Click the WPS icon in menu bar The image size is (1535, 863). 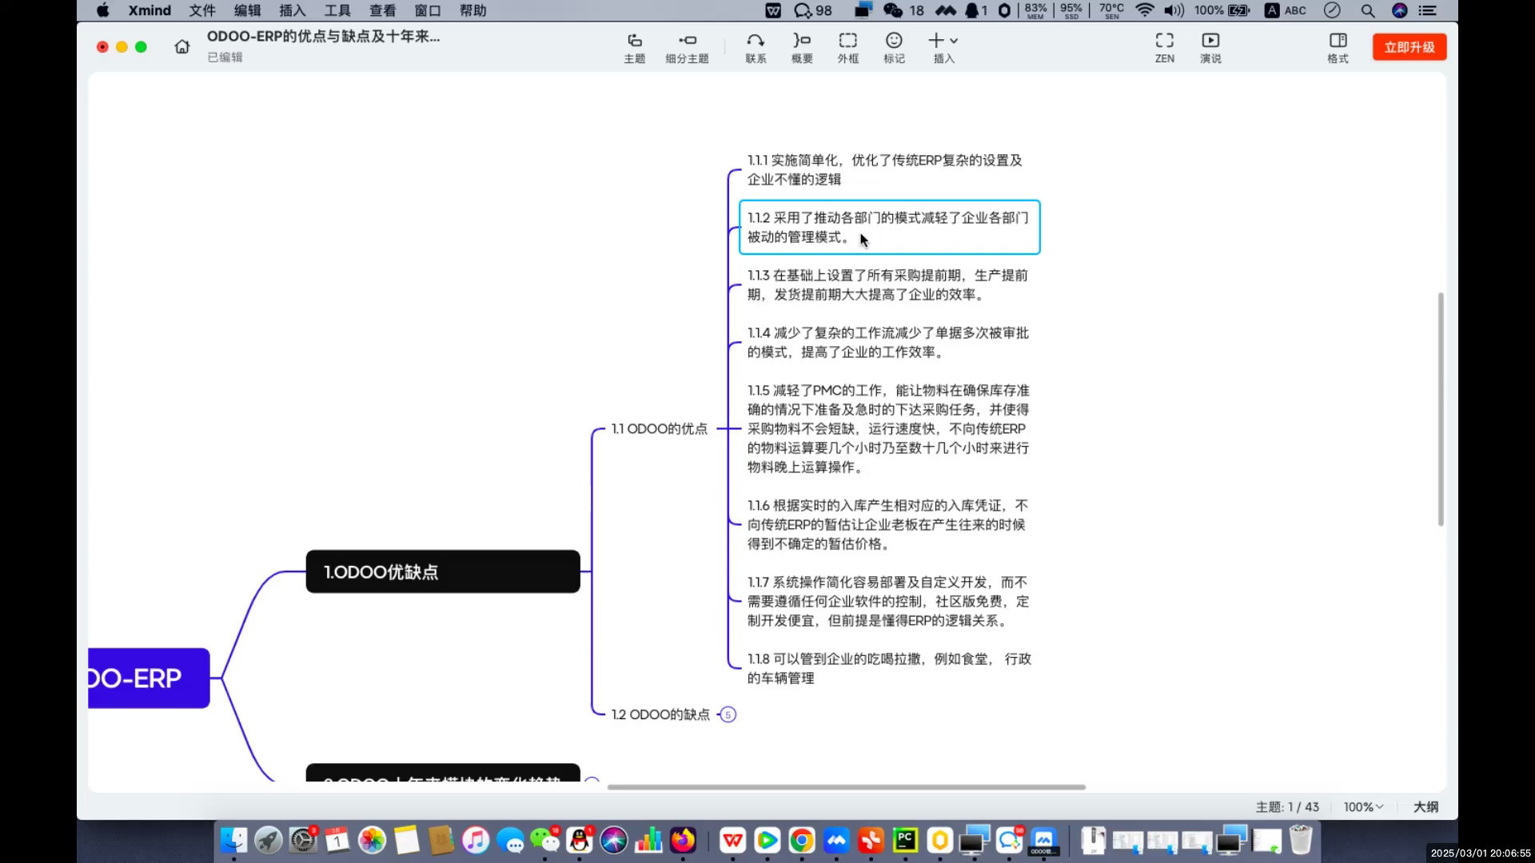click(773, 10)
